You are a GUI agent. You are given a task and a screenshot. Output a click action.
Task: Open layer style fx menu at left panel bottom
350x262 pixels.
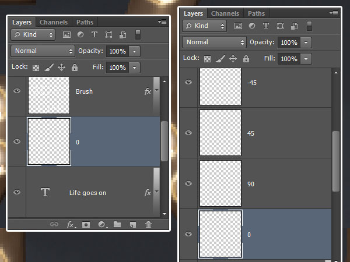[x=71, y=224]
